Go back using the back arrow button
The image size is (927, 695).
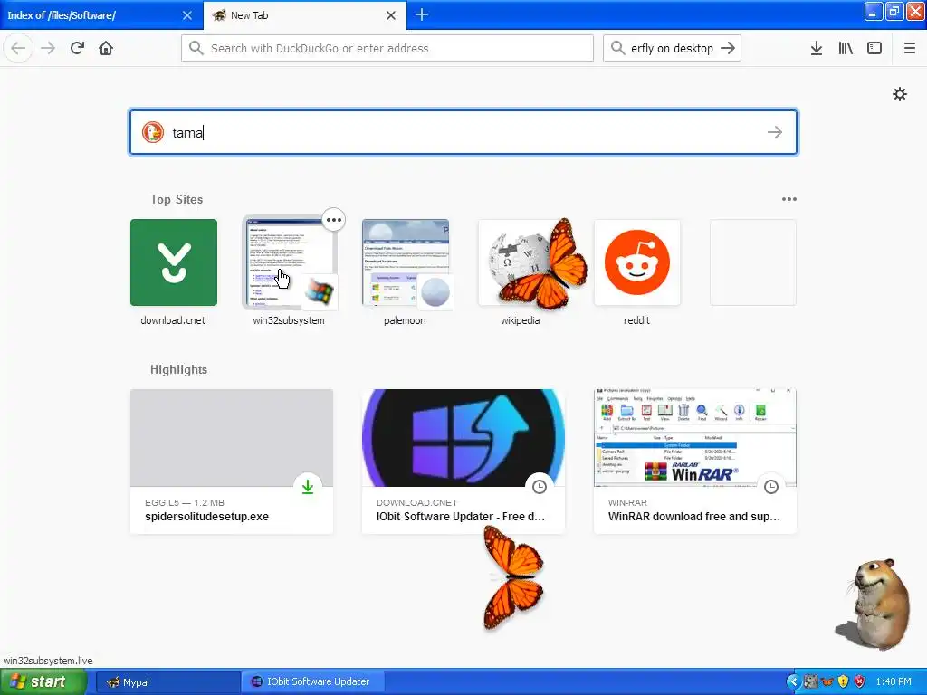18,48
